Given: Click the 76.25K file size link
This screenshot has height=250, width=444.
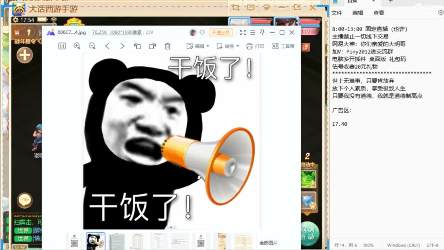Looking at the screenshot, I should tap(100, 32).
